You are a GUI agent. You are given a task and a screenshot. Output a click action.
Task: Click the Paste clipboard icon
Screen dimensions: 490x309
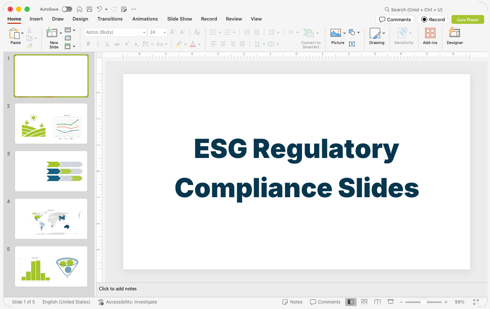point(15,34)
